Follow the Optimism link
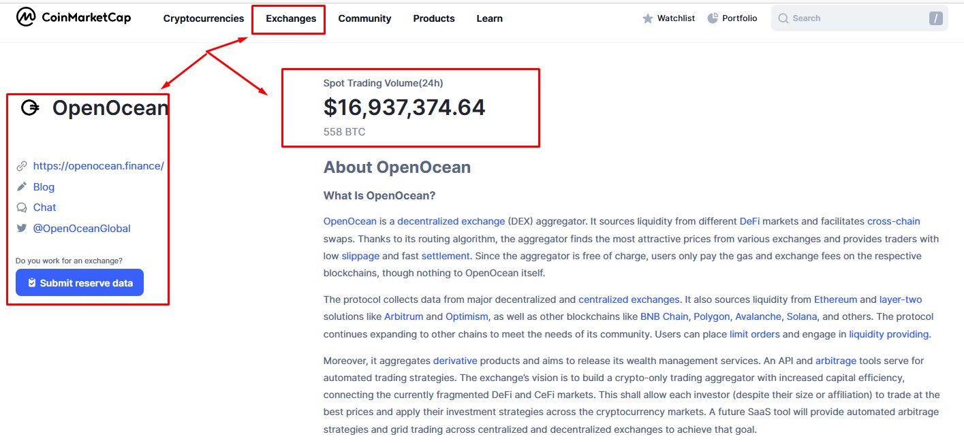 point(467,316)
